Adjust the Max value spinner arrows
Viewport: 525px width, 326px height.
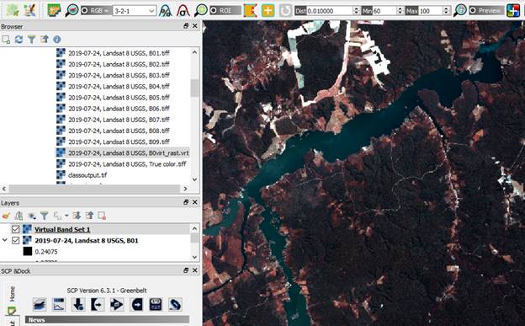pos(446,11)
